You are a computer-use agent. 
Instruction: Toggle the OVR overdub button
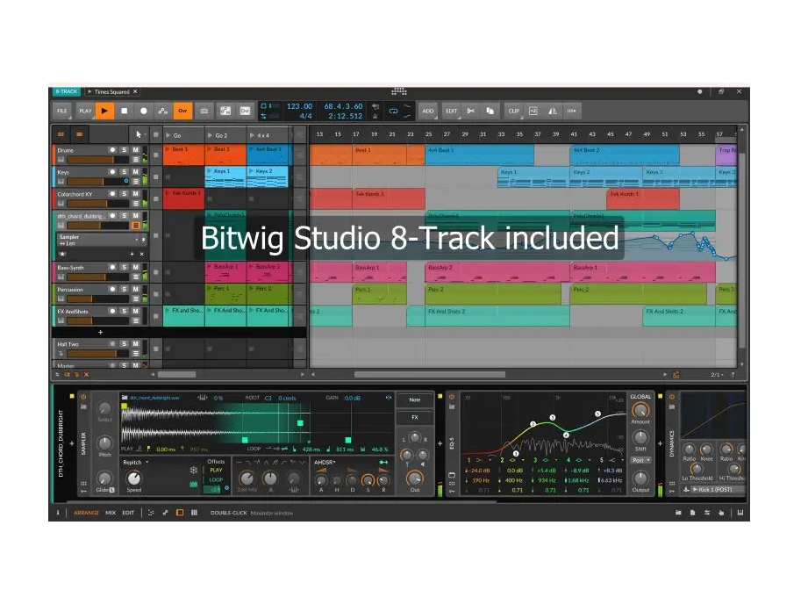click(182, 112)
